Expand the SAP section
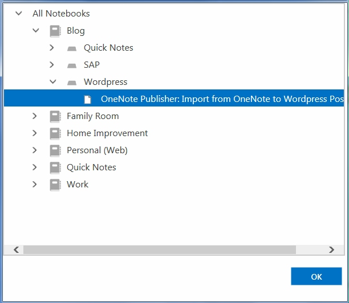349x303 pixels. tap(52, 65)
